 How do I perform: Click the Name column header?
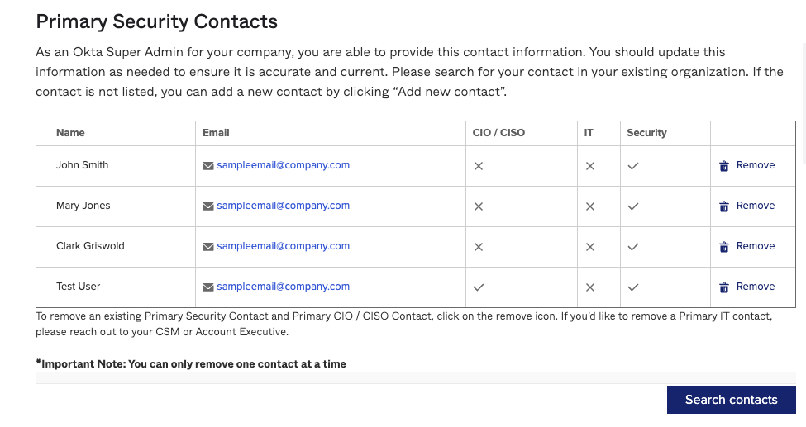[70, 133]
